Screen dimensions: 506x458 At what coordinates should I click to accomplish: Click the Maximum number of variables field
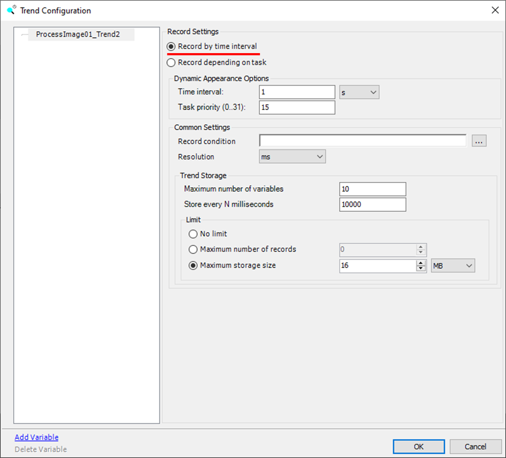click(372, 189)
